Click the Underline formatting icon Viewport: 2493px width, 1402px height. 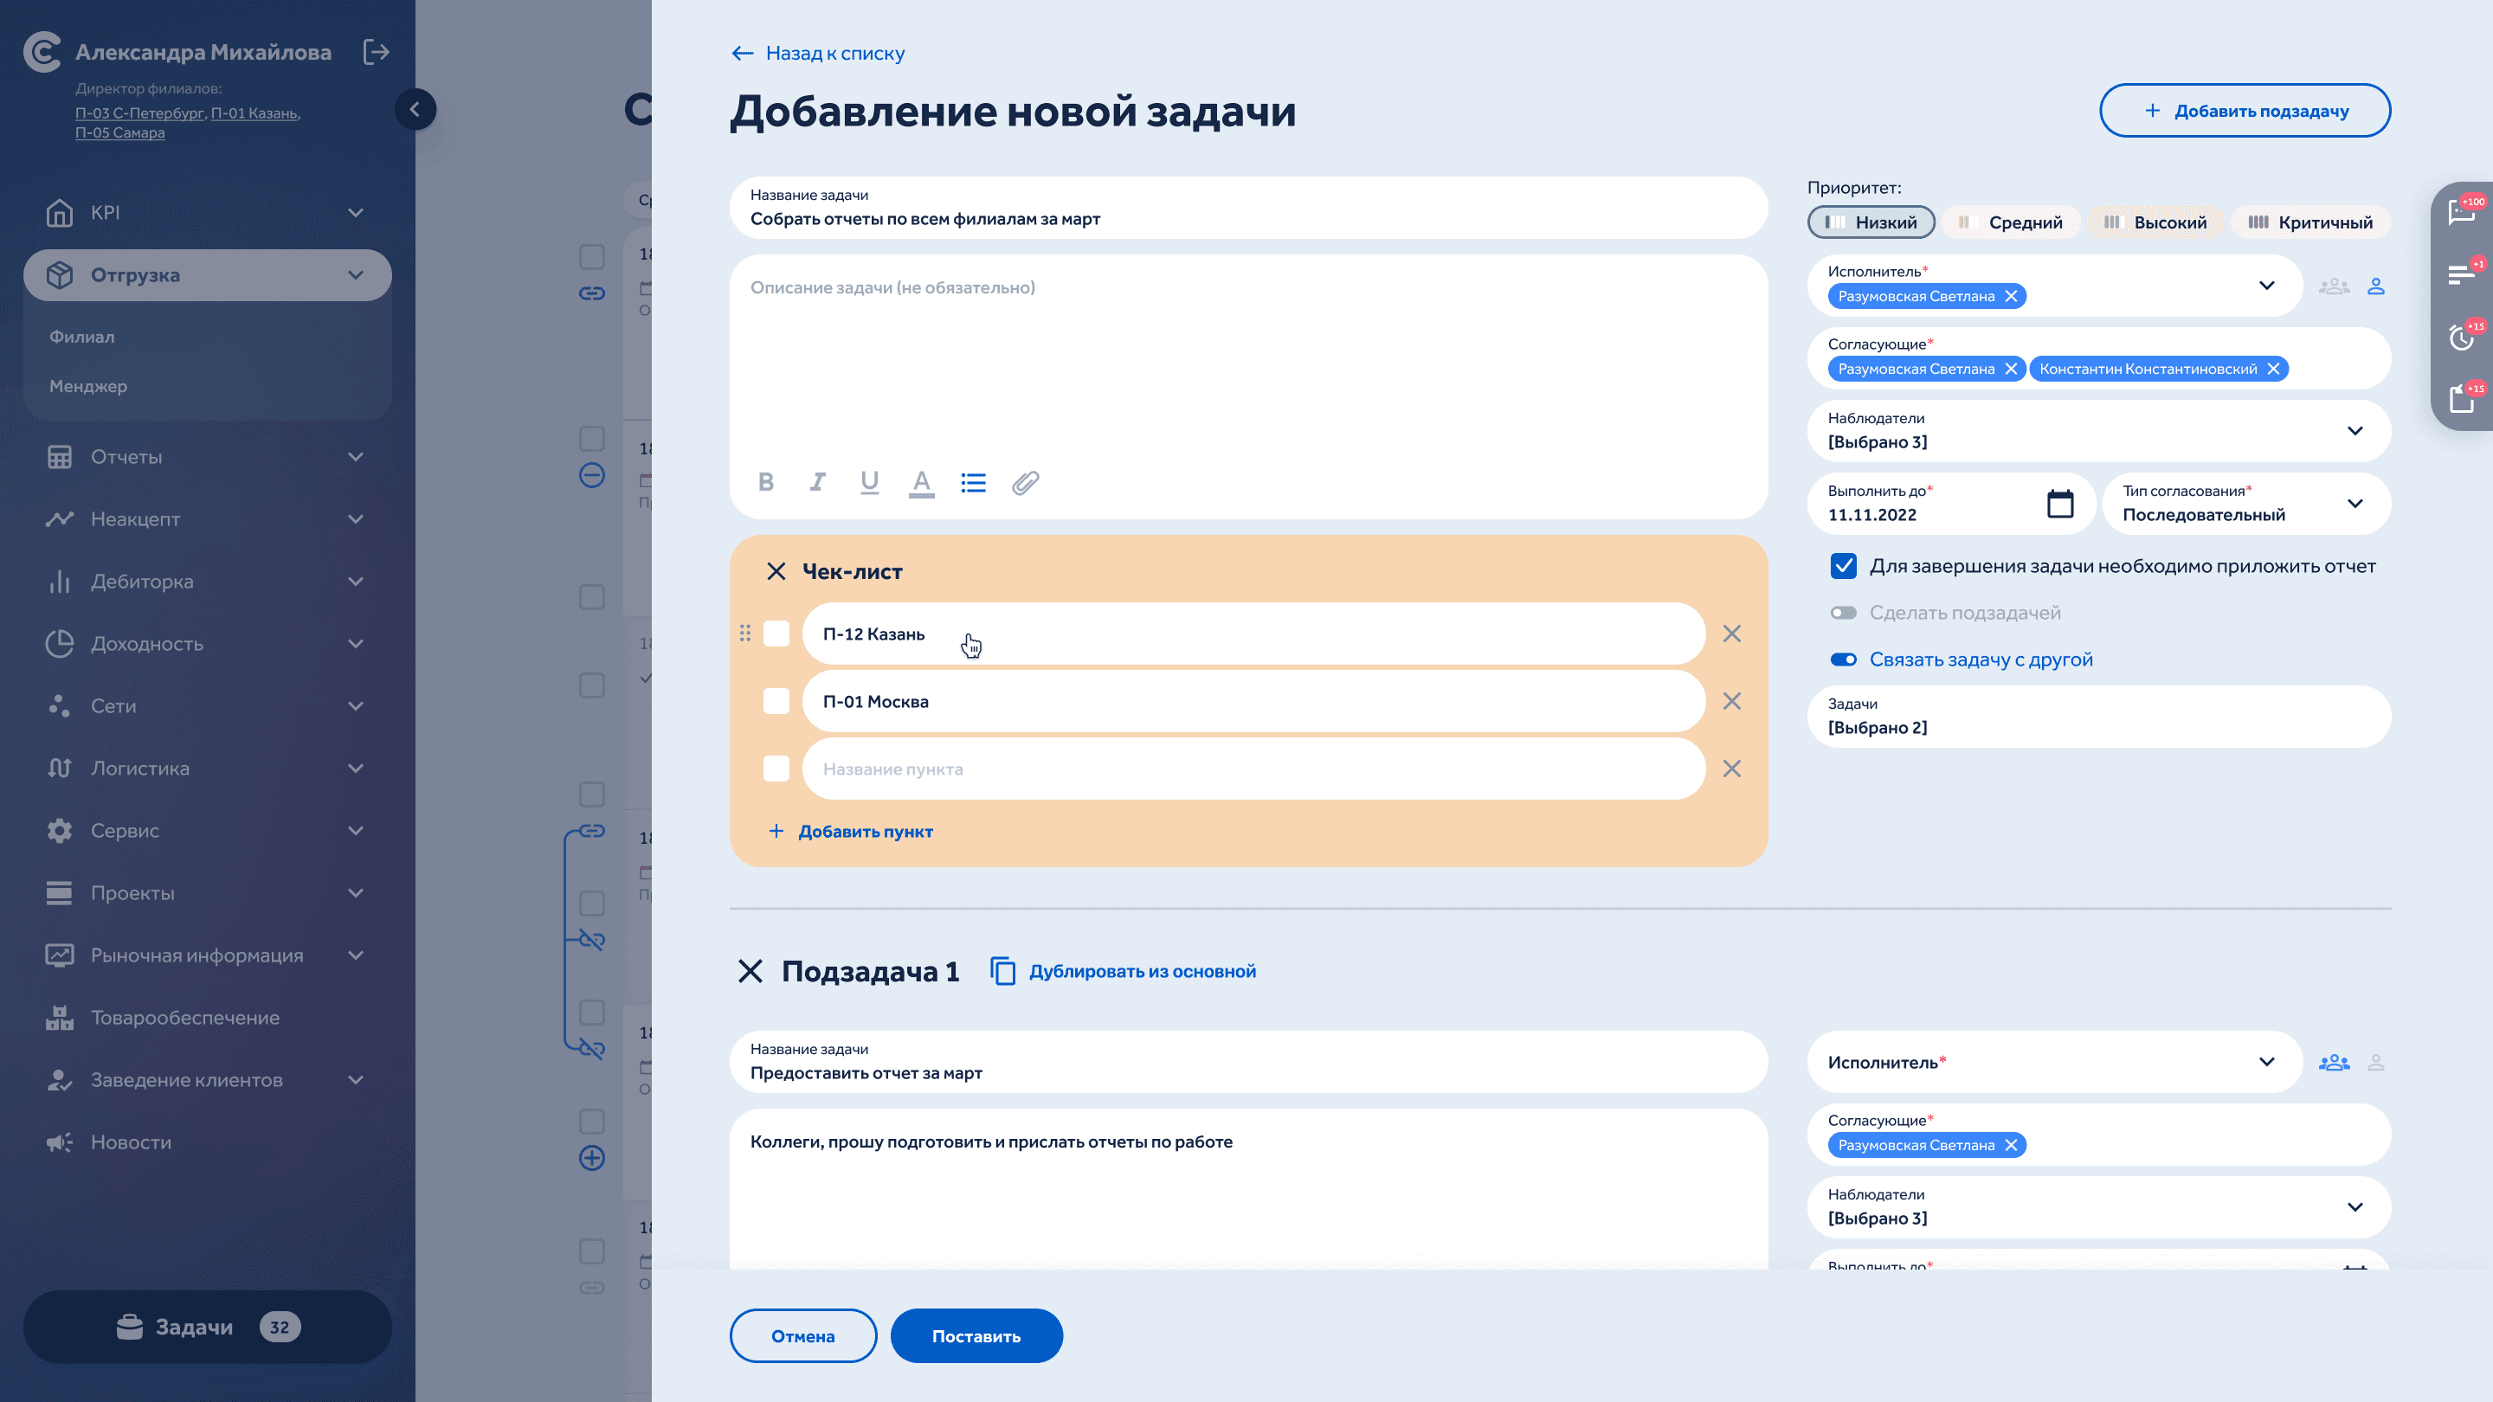coord(869,482)
